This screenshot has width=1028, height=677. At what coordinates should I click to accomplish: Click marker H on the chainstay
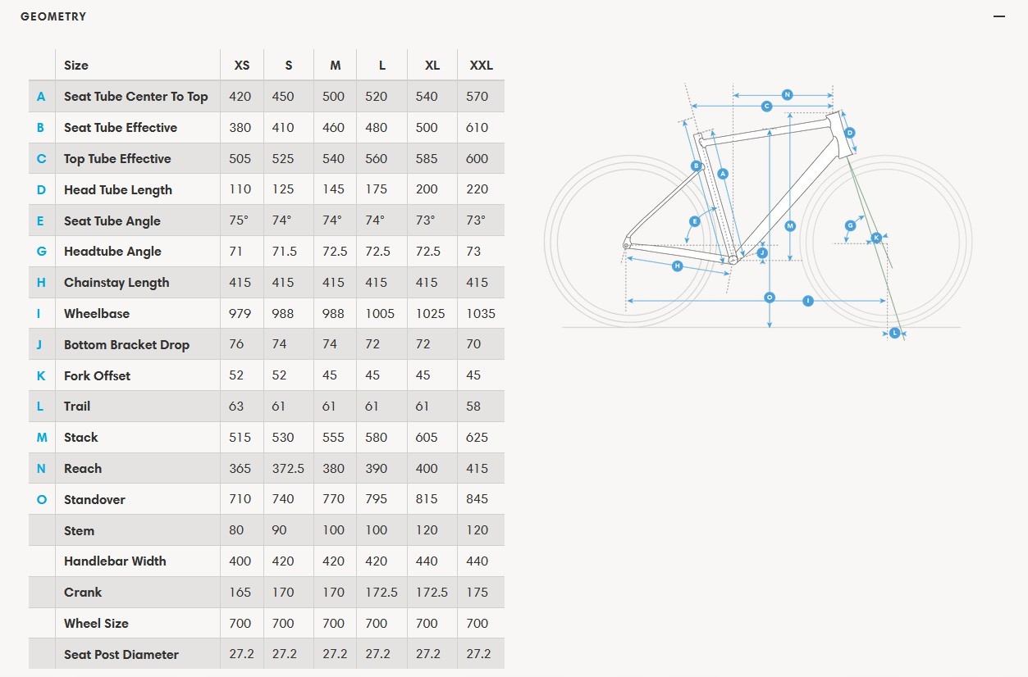pos(677,266)
